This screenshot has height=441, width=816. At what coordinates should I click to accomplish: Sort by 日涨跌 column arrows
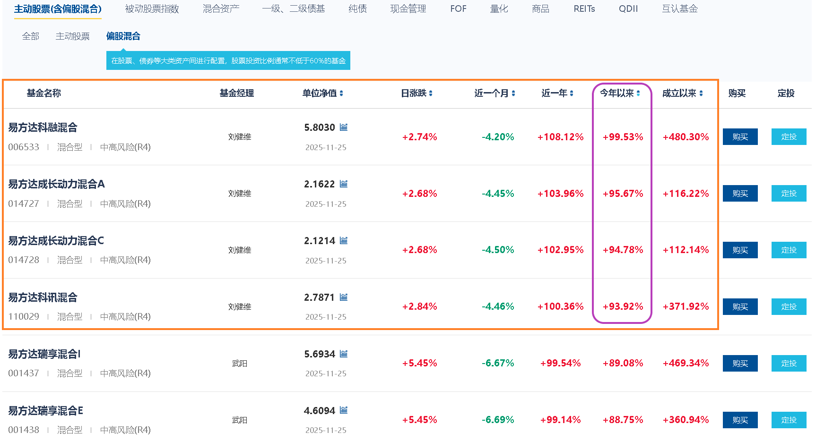click(431, 93)
